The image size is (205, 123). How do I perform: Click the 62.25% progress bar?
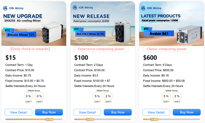(34, 119)
